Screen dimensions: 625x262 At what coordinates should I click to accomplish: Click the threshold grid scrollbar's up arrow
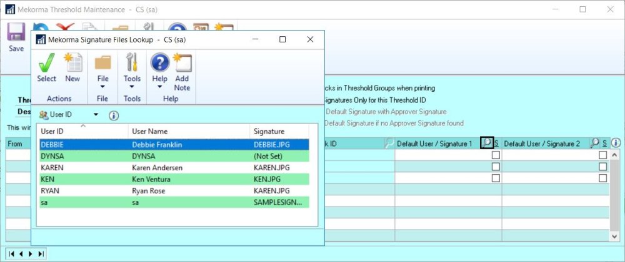click(x=615, y=155)
